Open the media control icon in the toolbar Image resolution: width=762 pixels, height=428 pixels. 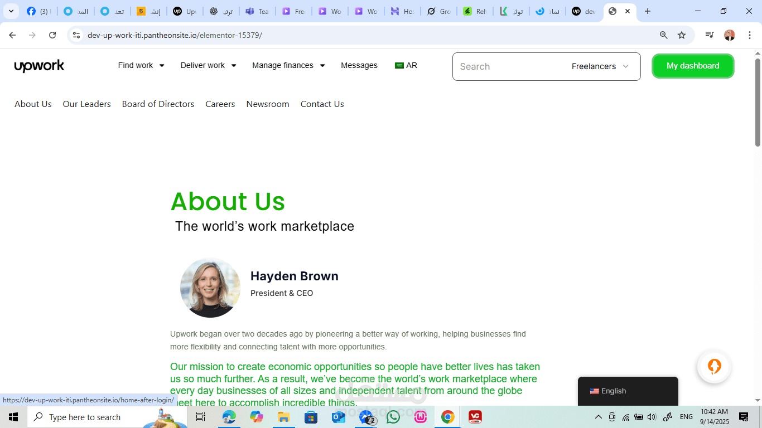710,35
